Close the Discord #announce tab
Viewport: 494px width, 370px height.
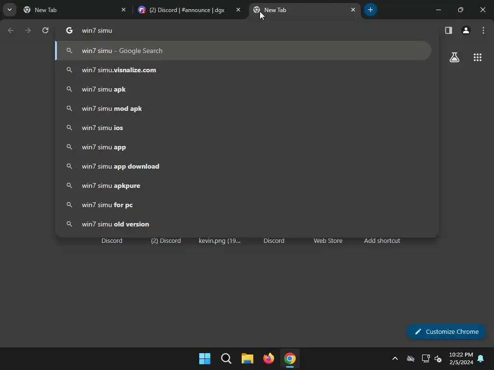238,10
